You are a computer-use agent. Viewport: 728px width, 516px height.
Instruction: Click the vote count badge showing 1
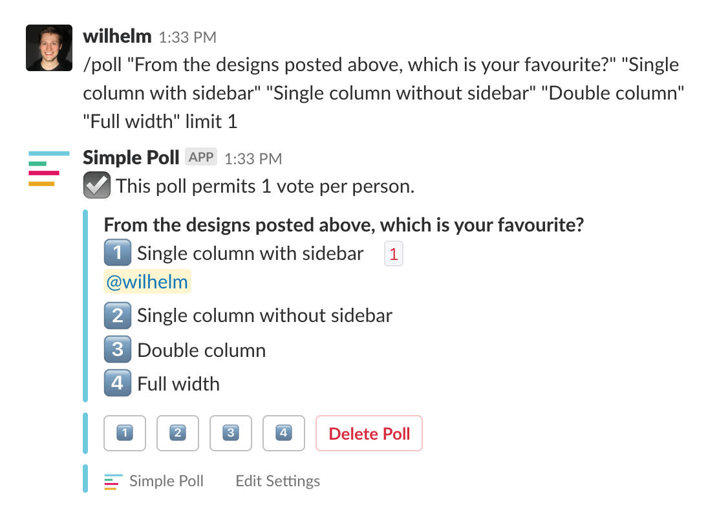tap(393, 253)
